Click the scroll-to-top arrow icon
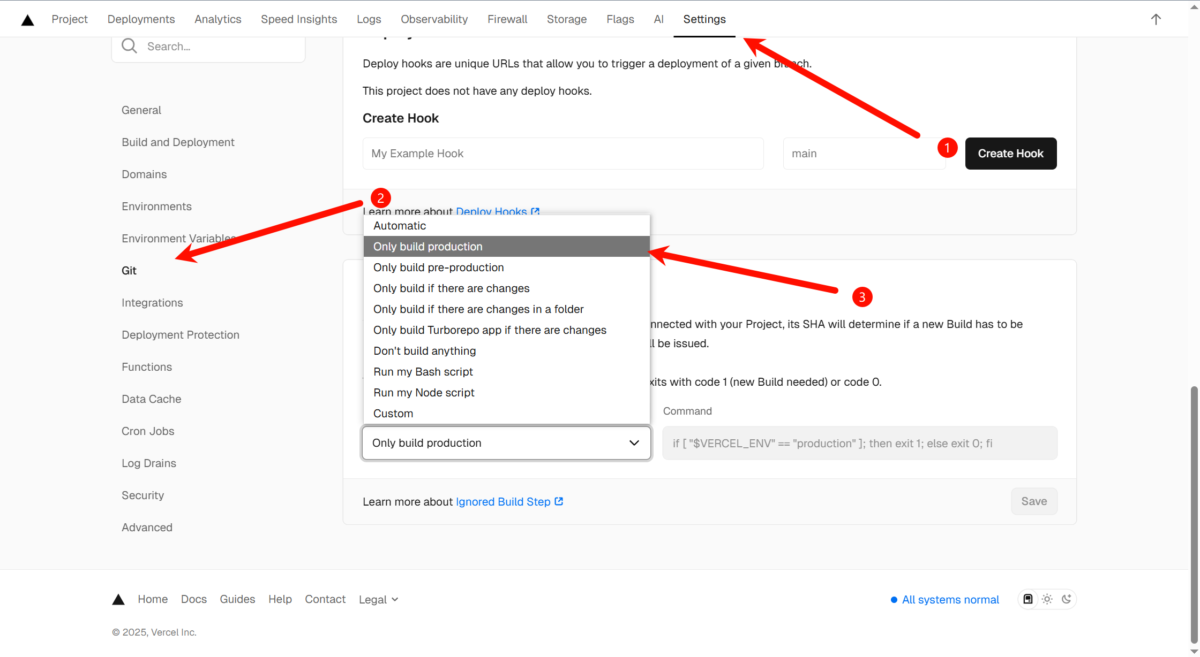The height and width of the screenshot is (657, 1200). 1156,19
